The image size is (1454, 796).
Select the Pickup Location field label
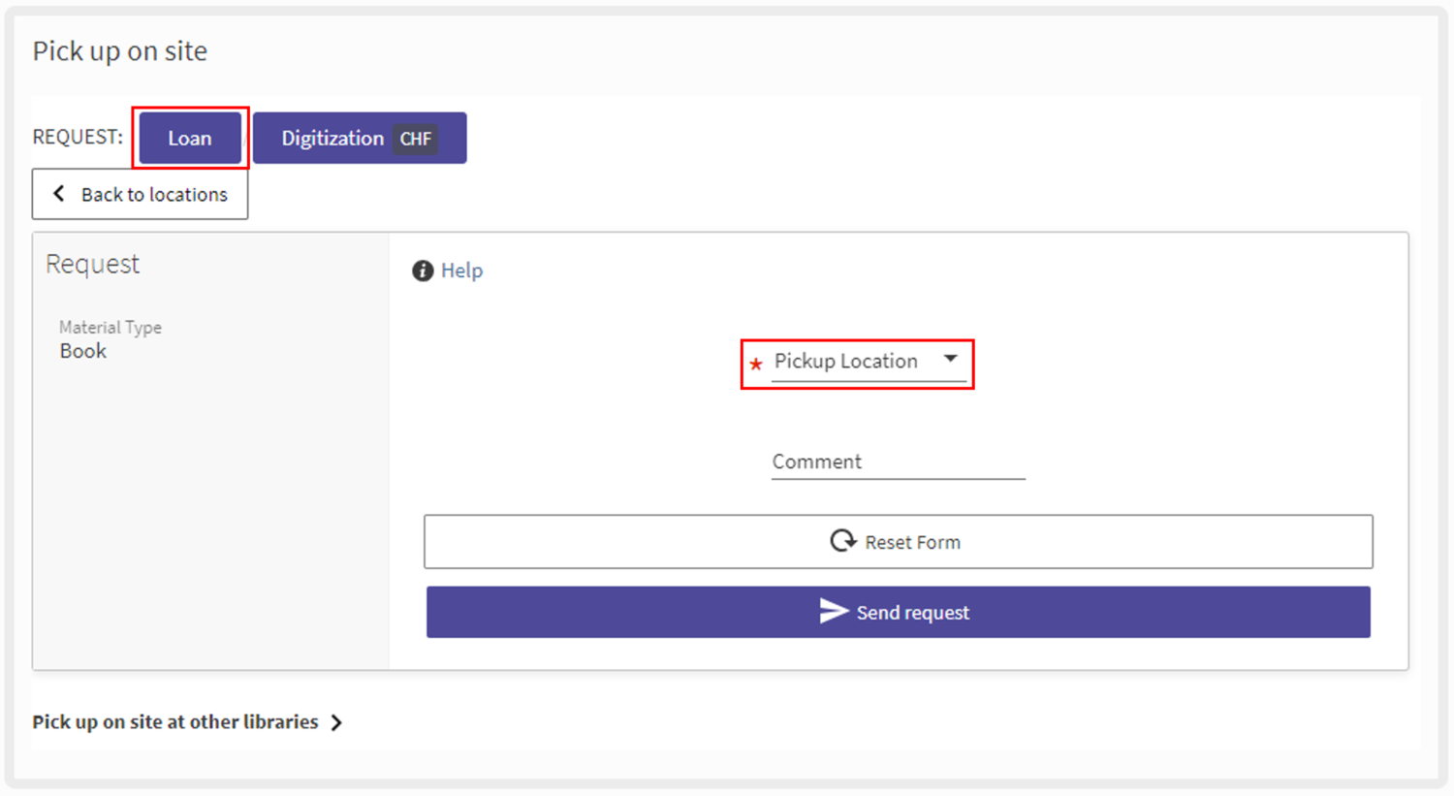(x=845, y=361)
